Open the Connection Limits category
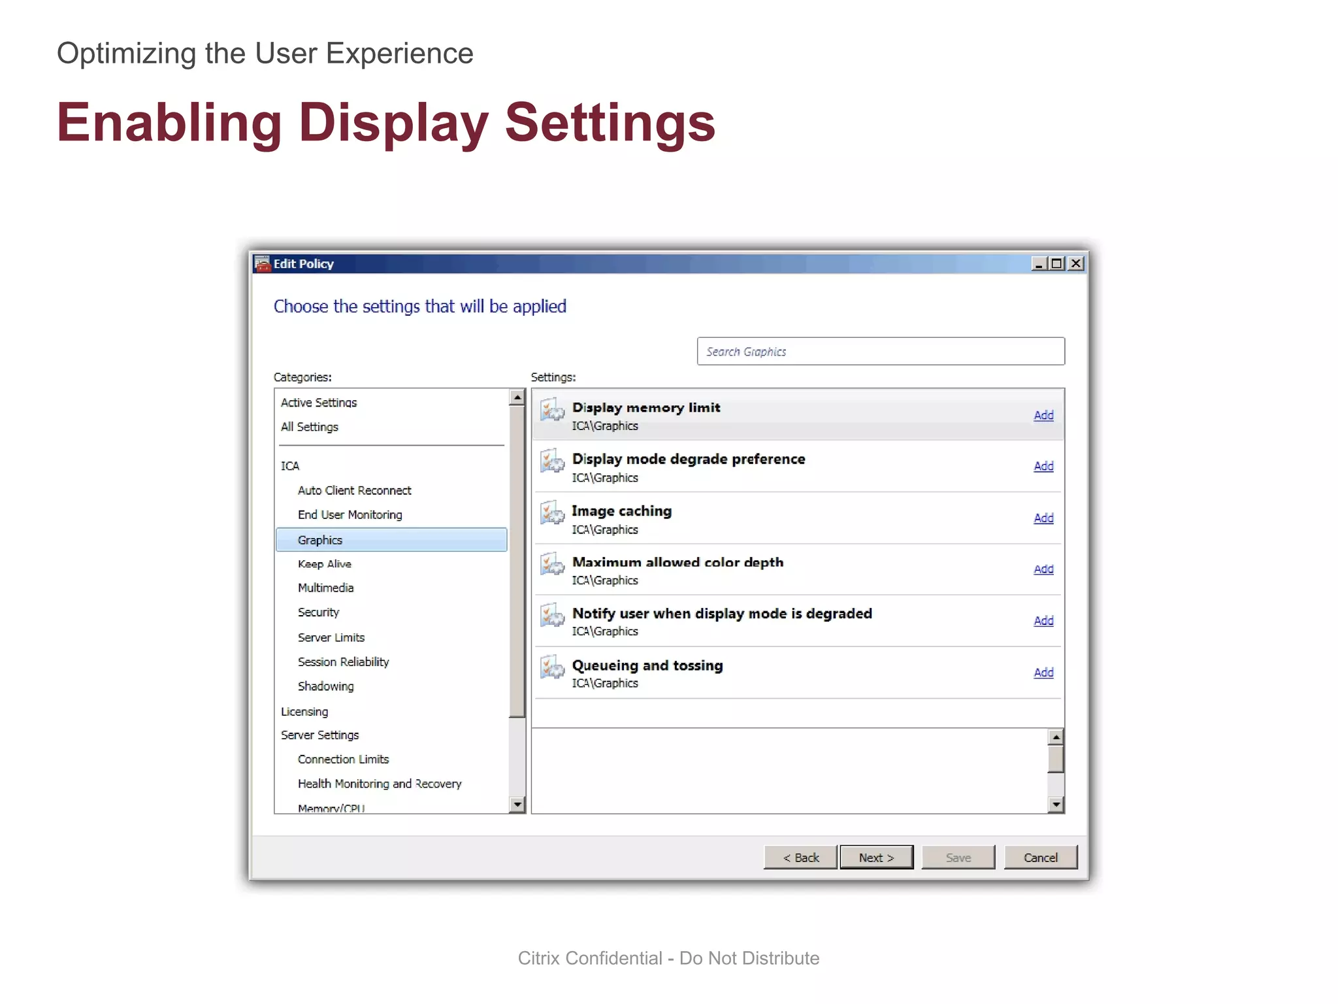Viewport: 1338px width, 1004px height. [x=344, y=760]
